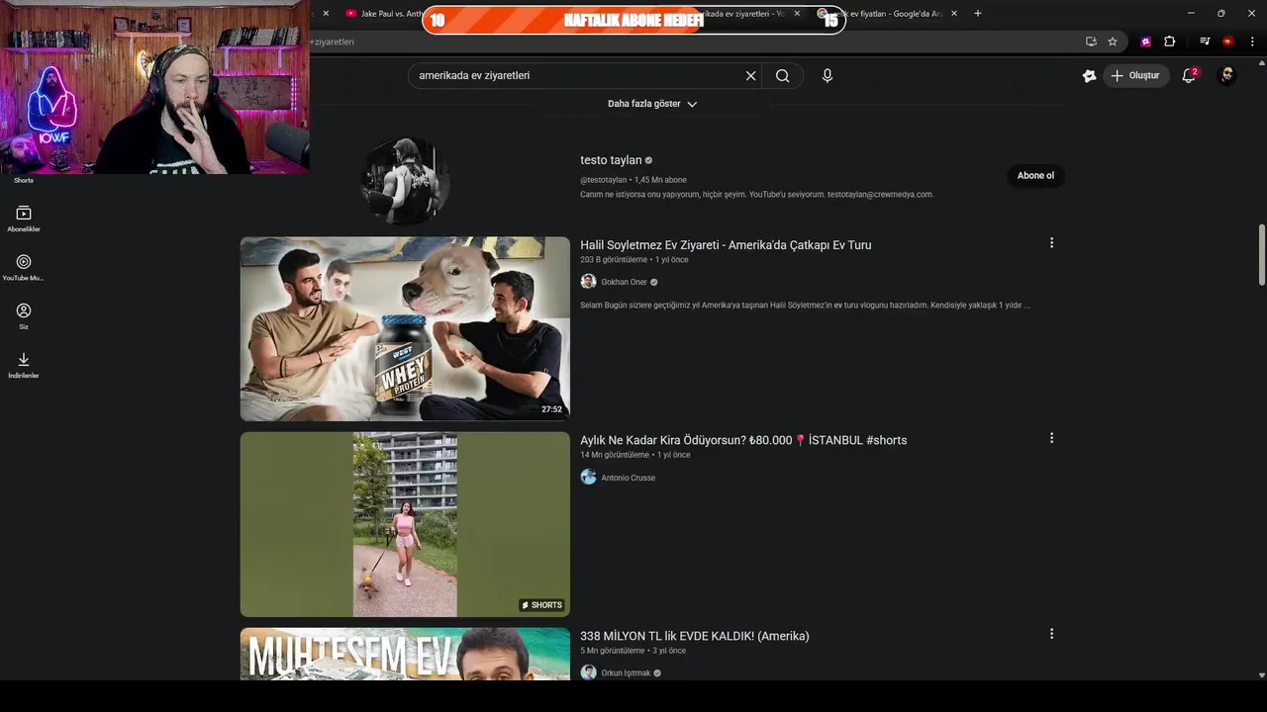1267x712 pixels.
Task: Visit Orkun Işıtmak channel
Action: pos(626,673)
